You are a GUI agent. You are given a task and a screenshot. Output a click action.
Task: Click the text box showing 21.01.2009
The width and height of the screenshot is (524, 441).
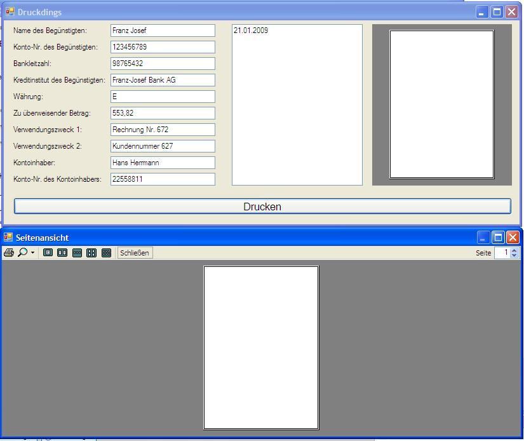coord(297,105)
